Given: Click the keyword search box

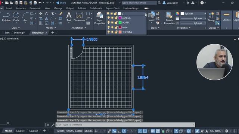Looking at the screenshot, I should coord(139,3).
